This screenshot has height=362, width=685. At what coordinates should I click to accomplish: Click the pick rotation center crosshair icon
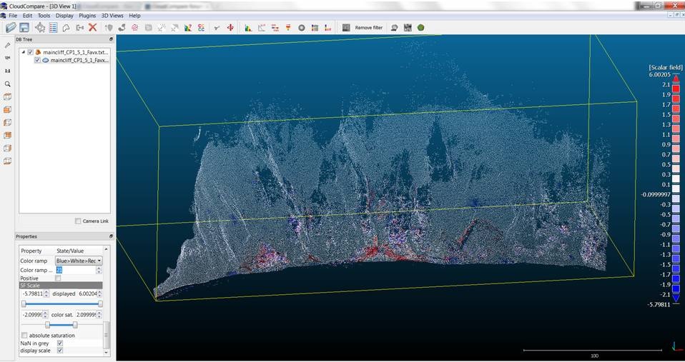pyautogui.click(x=230, y=28)
